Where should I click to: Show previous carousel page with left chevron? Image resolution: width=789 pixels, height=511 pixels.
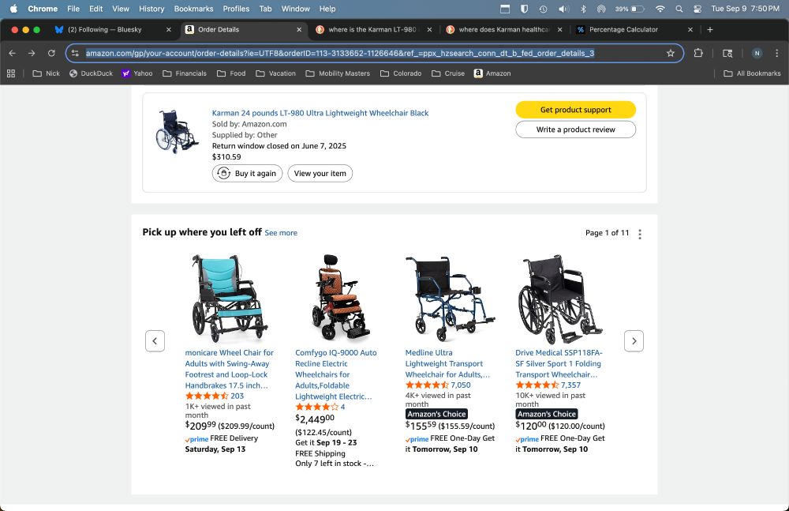pos(155,341)
